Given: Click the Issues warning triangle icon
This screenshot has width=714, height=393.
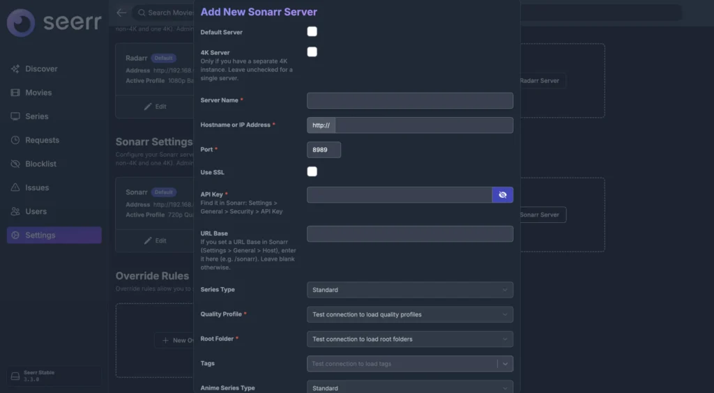Looking at the screenshot, I should tap(15, 187).
